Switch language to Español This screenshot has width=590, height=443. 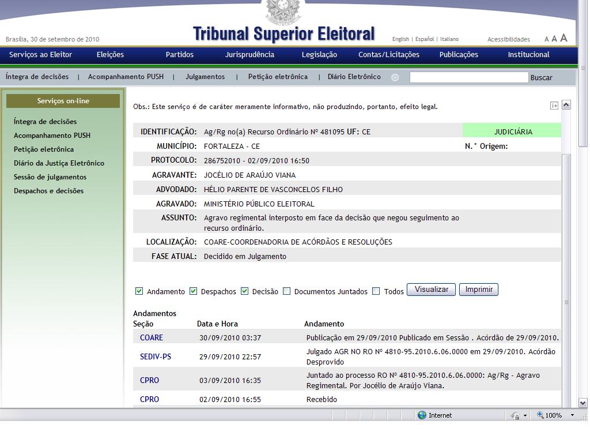(x=425, y=39)
